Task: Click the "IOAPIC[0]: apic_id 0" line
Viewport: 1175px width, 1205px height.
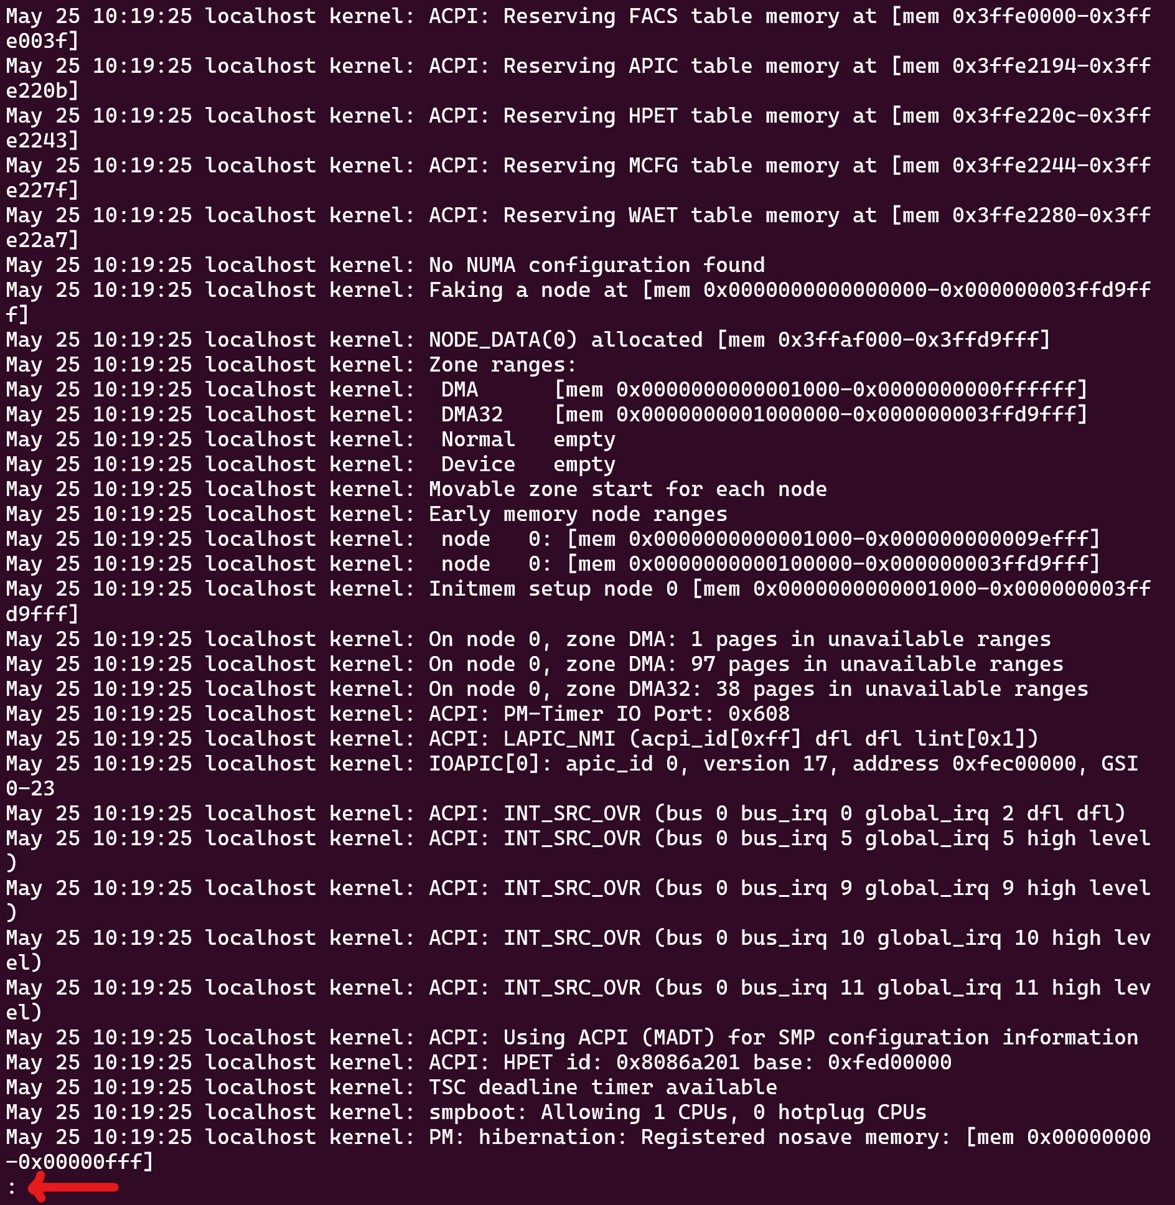Action: click(x=572, y=776)
